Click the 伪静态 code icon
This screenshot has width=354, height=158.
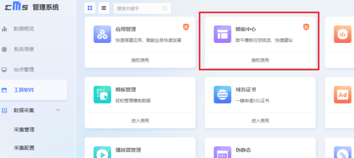pos(222,152)
